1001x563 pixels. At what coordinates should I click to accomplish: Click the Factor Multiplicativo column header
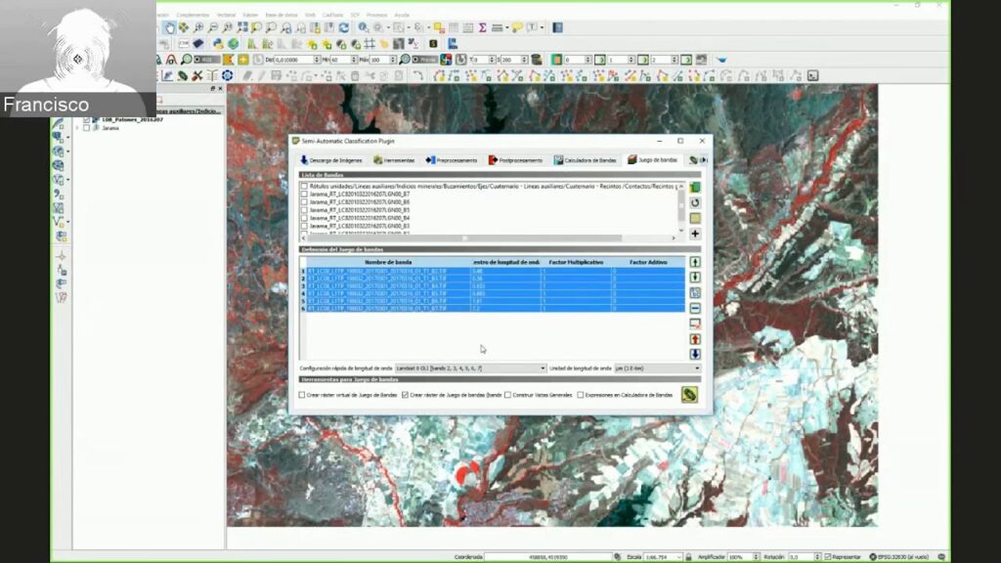pyautogui.click(x=575, y=262)
